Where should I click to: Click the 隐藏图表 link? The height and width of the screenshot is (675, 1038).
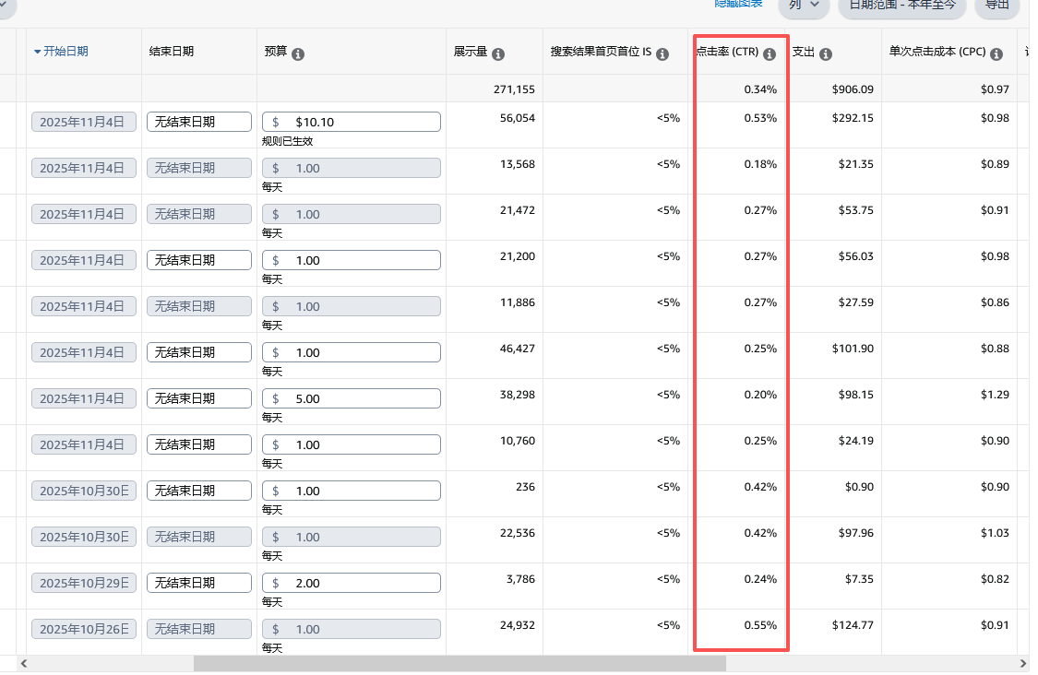coord(738,4)
